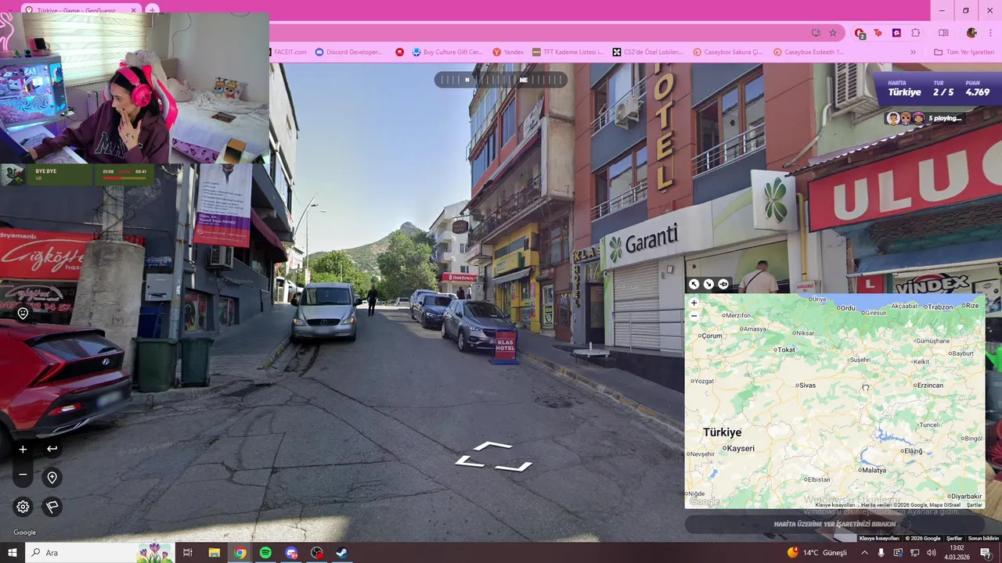Open the Chrome profile avatar

pos(971,33)
